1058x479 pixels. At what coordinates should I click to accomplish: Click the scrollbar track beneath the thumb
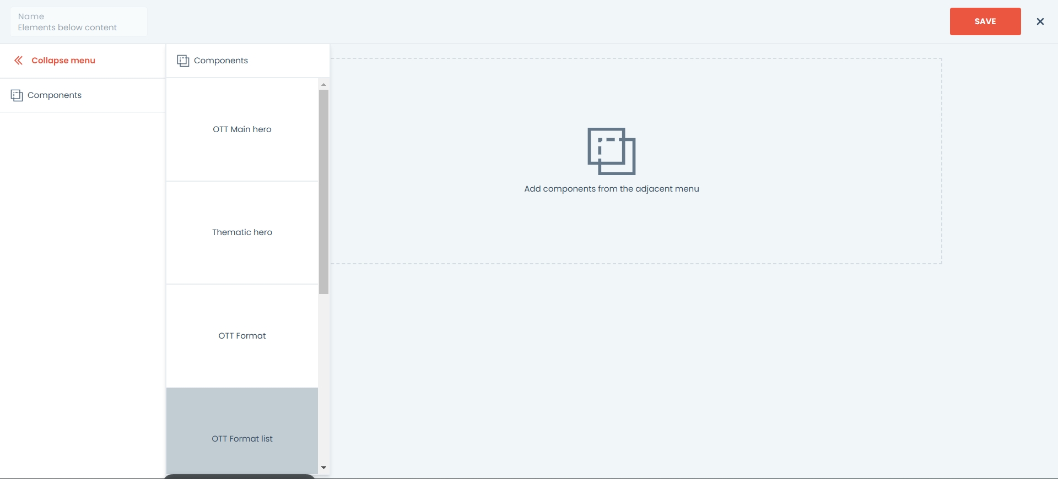(x=323, y=380)
